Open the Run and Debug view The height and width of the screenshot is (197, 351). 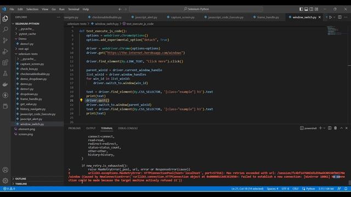coord(5,51)
